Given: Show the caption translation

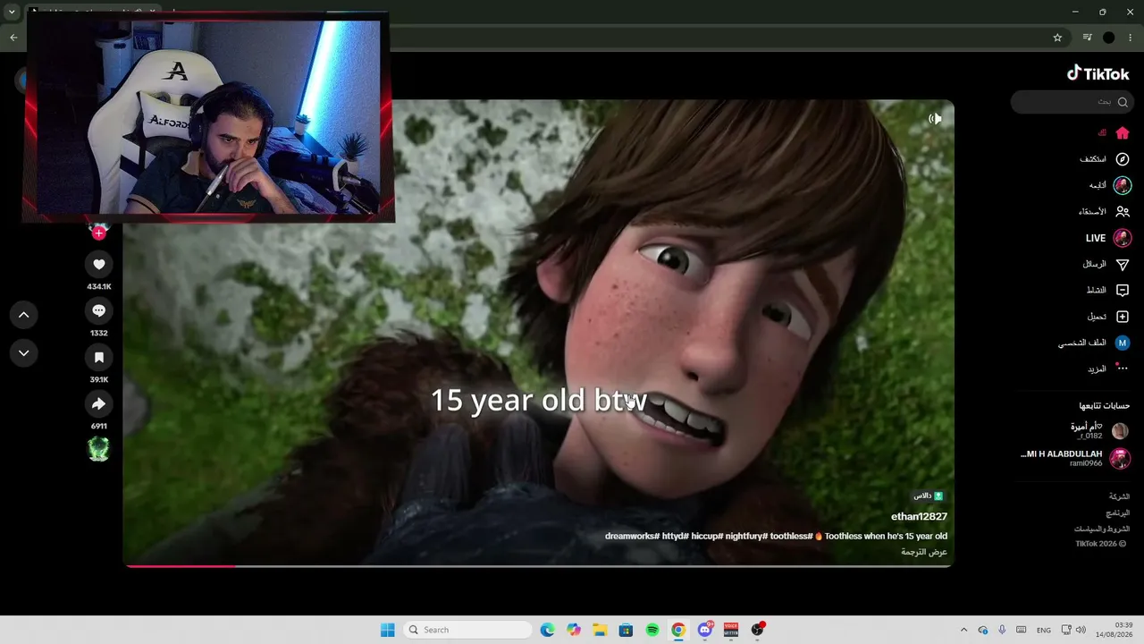Looking at the screenshot, I should pyautogui.click(x=924, y=552).
